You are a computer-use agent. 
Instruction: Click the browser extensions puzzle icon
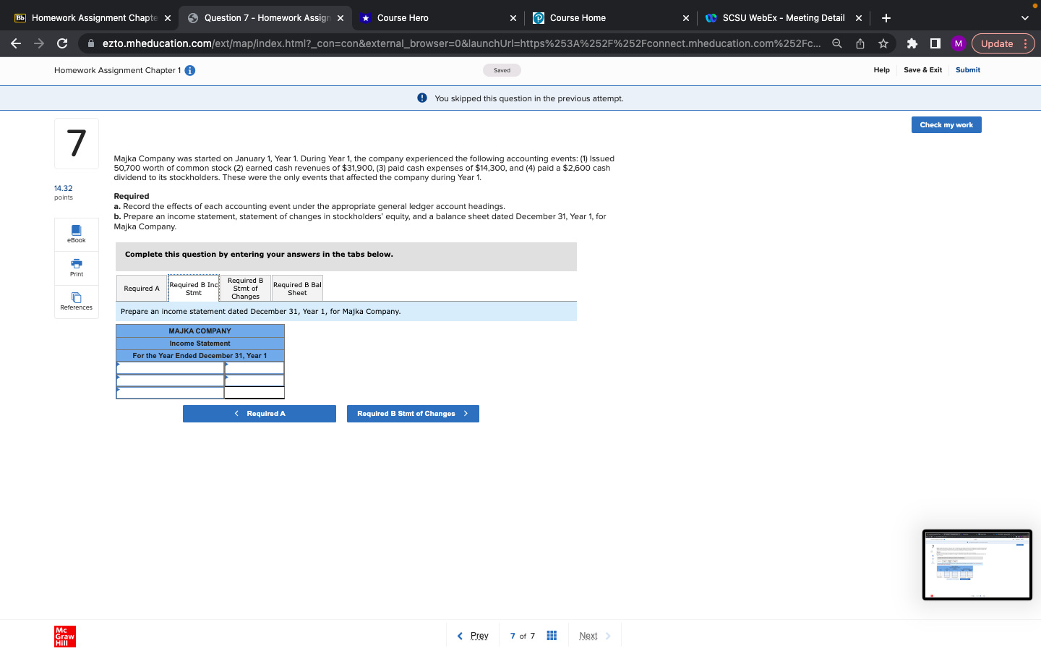pyautogui.click(x=912, y=43)
